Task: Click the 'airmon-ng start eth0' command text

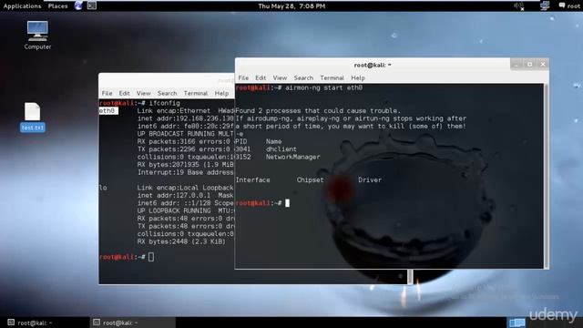Action: (x=324, y=87)
